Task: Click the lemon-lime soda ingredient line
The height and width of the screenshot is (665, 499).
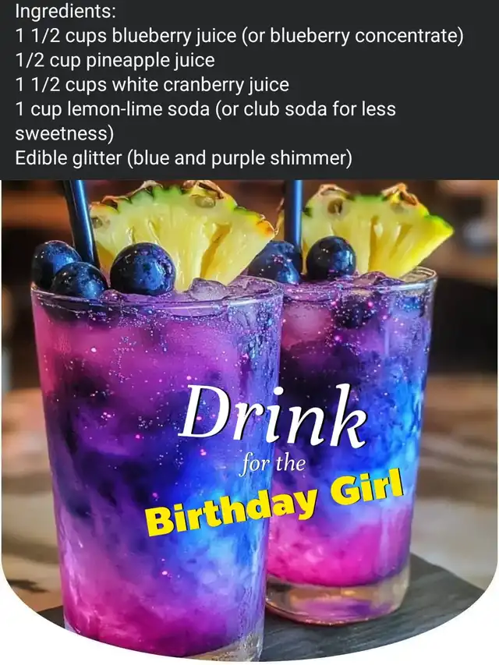Action: pos(205,109)
